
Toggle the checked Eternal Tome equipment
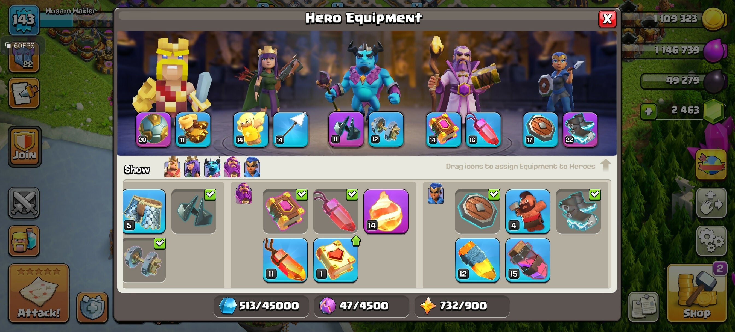(285, 211)
